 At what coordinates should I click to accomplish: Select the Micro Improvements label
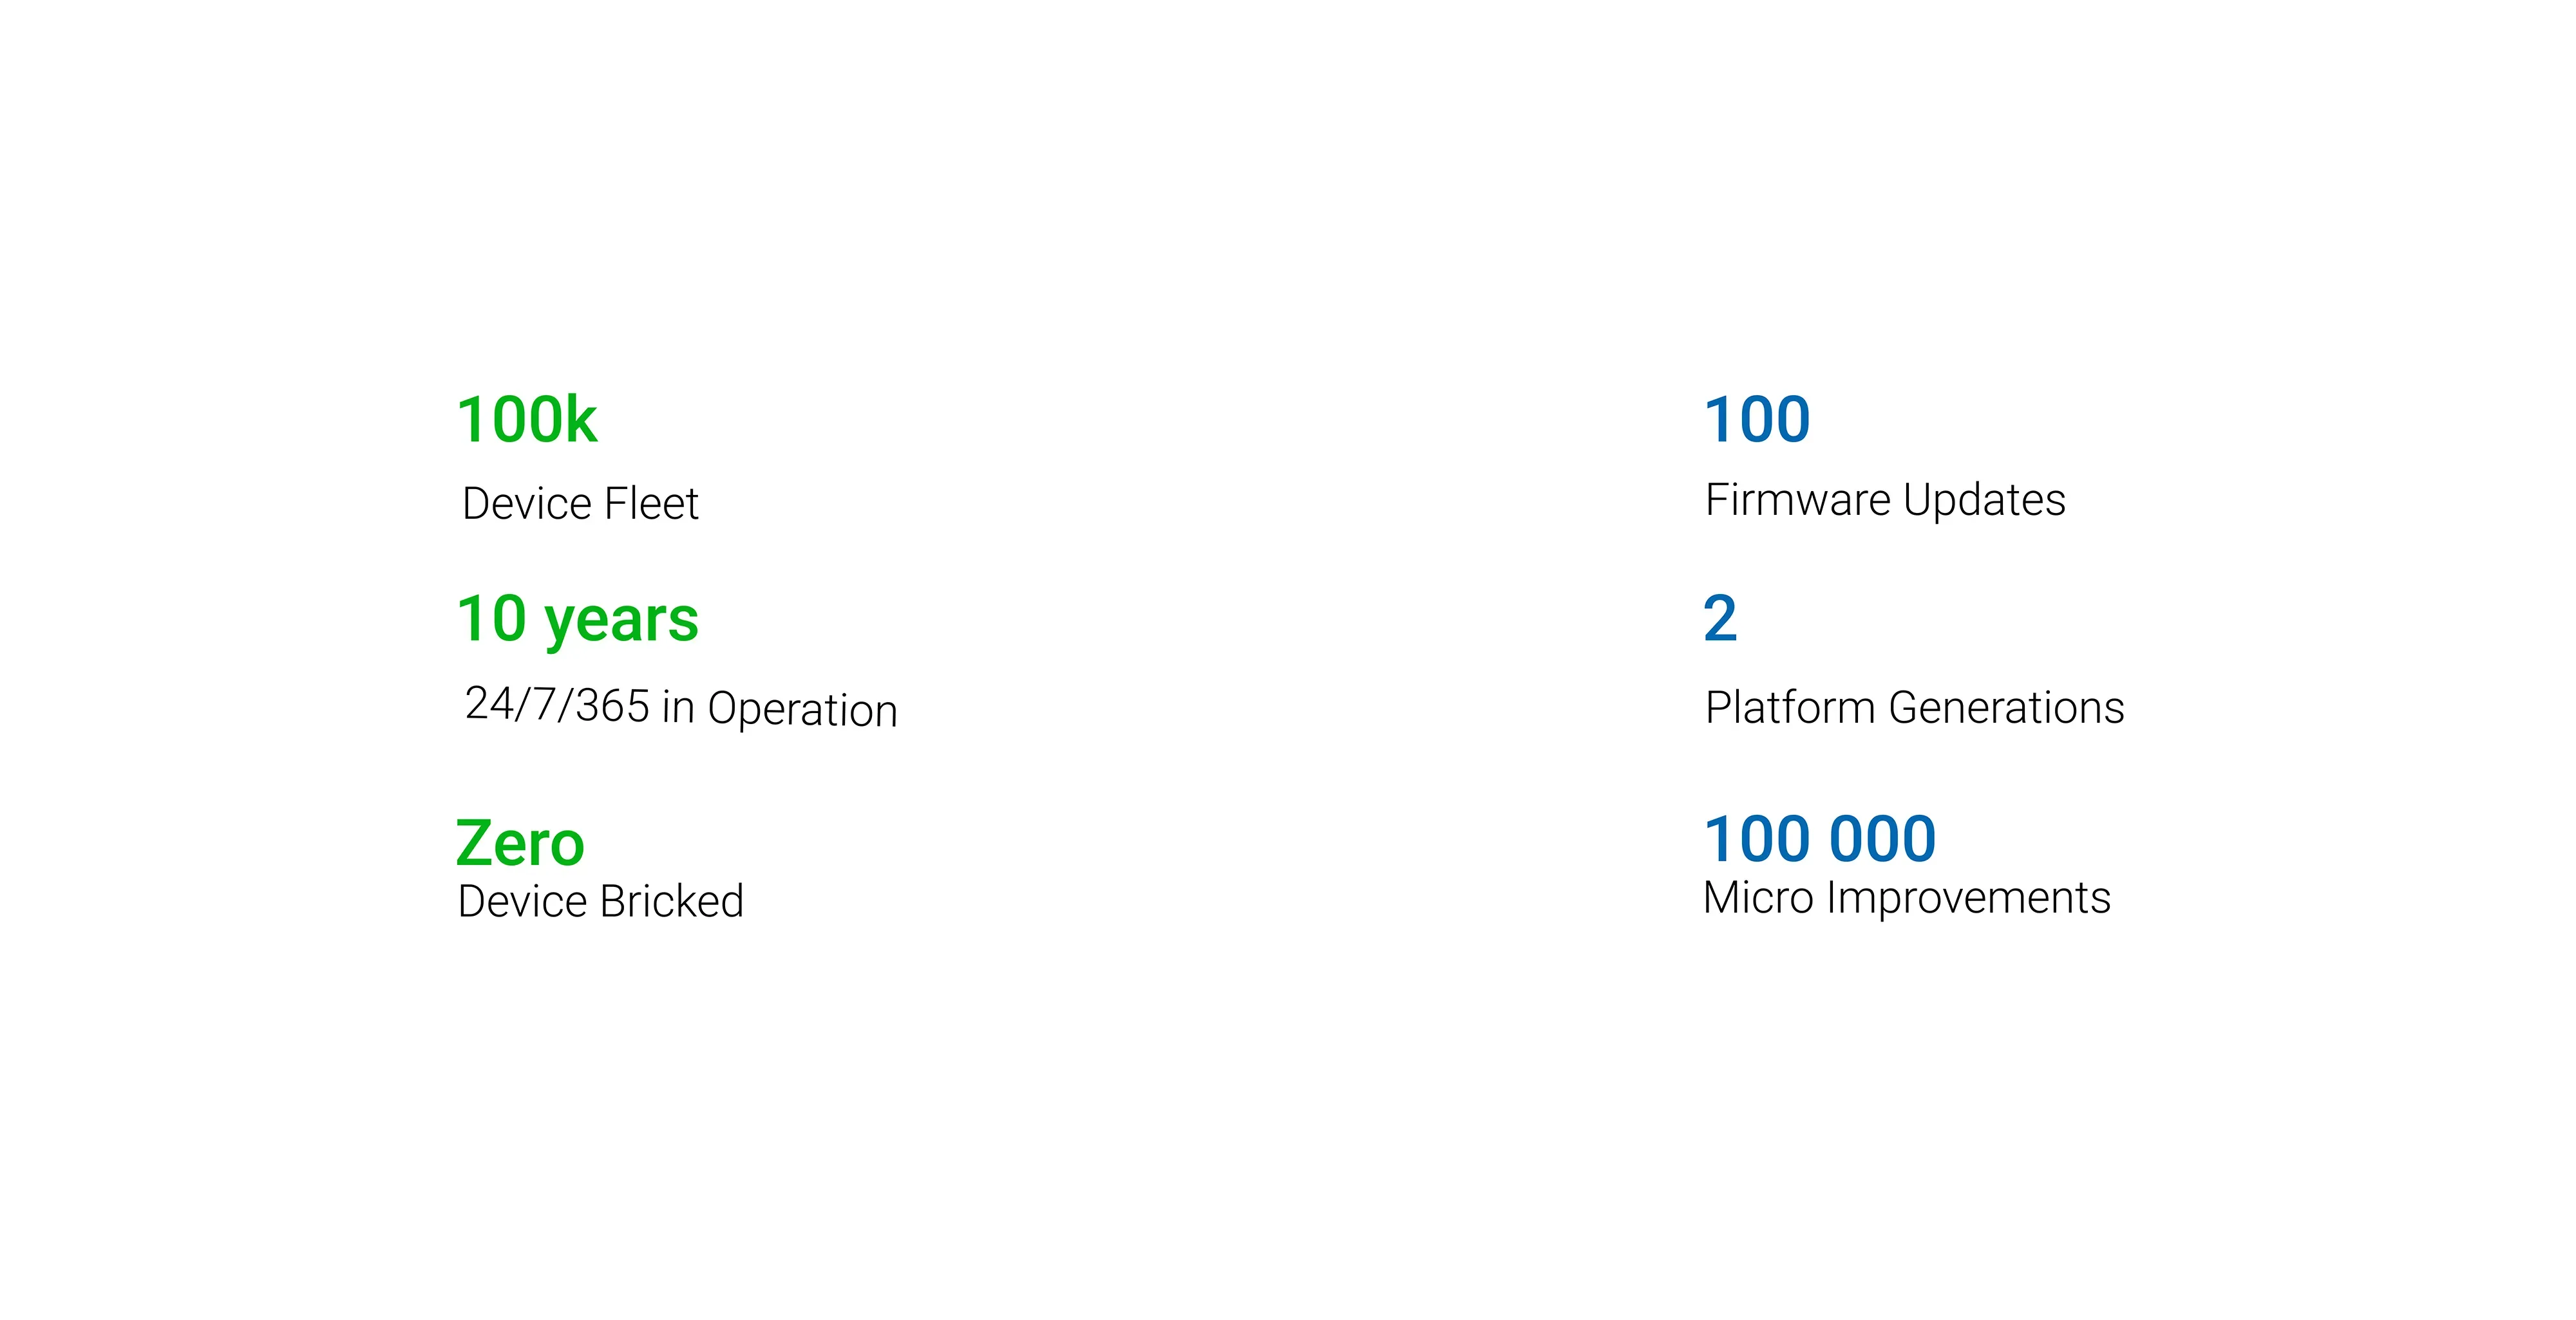(1907, 897)
